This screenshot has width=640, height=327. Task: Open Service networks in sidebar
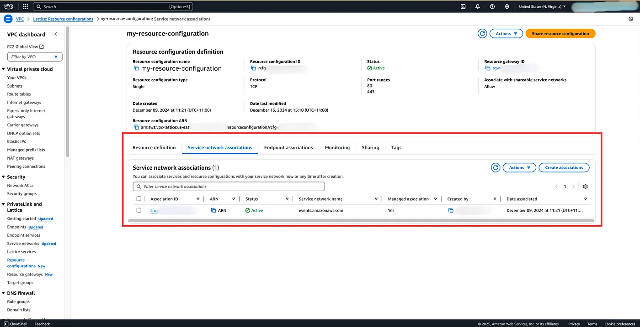click(23, 244)
